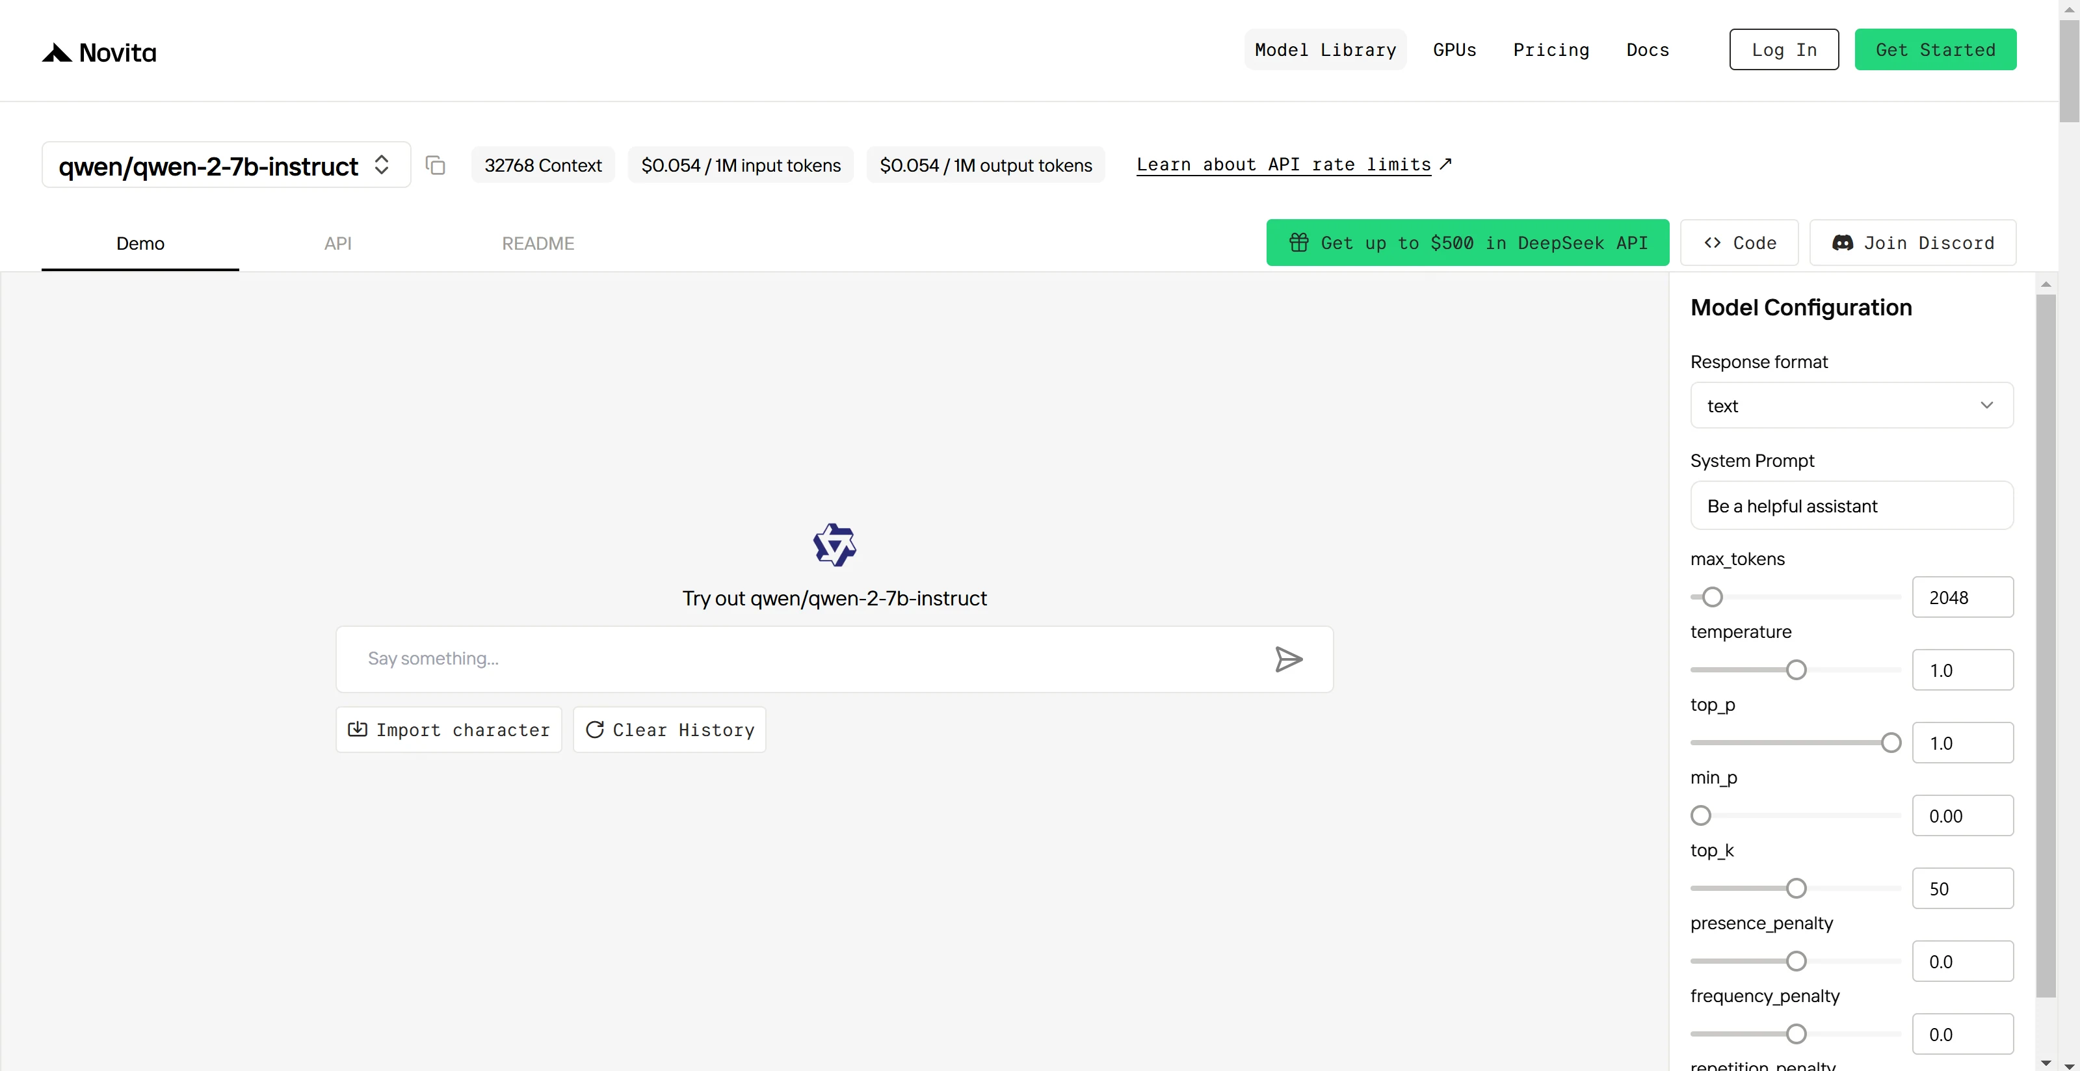The height and width of the screenshot is (1071, 2080).
Task: Switch to the API tab
Action: 337,243
